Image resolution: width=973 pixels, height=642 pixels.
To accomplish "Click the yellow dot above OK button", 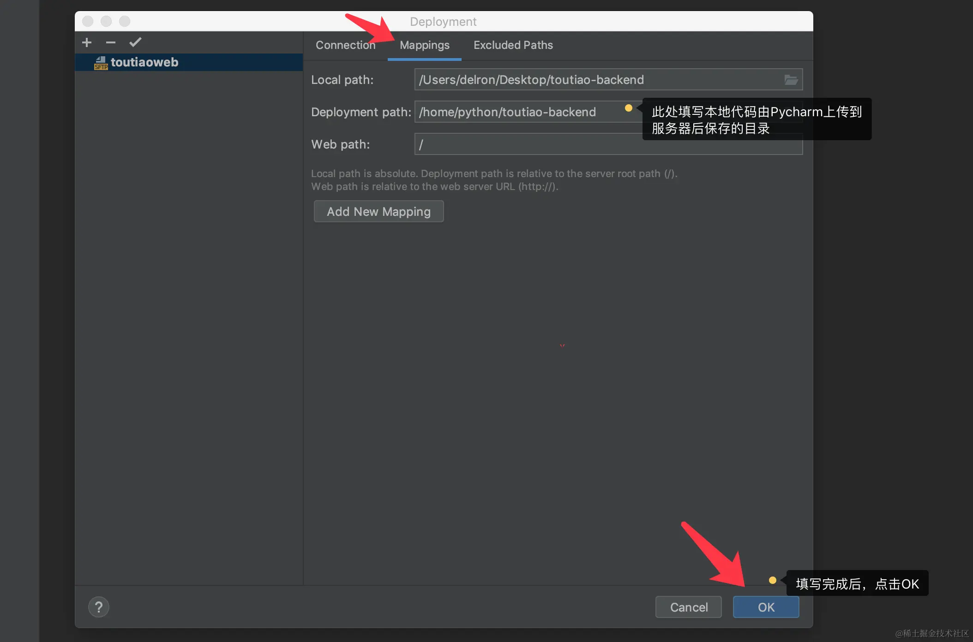I will point(772,580).
